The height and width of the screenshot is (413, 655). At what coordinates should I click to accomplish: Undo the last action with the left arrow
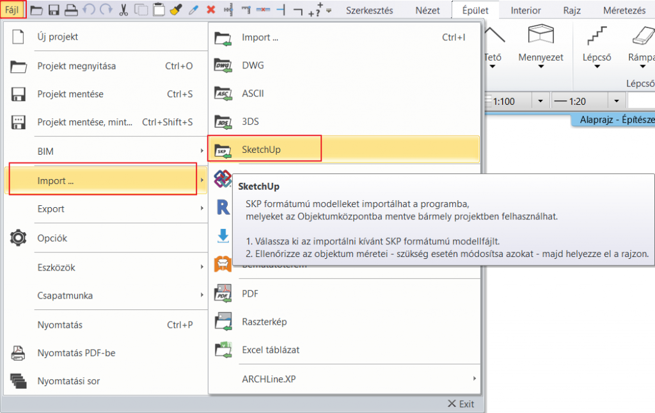pyautogui.click(x=88, y=10)
